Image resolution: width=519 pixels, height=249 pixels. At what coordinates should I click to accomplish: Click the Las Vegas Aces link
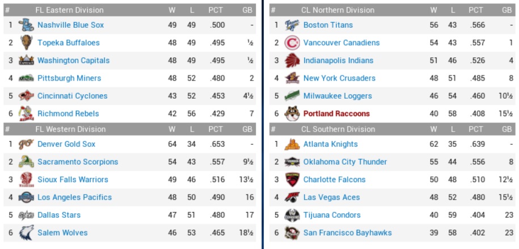tap(331, 197)
